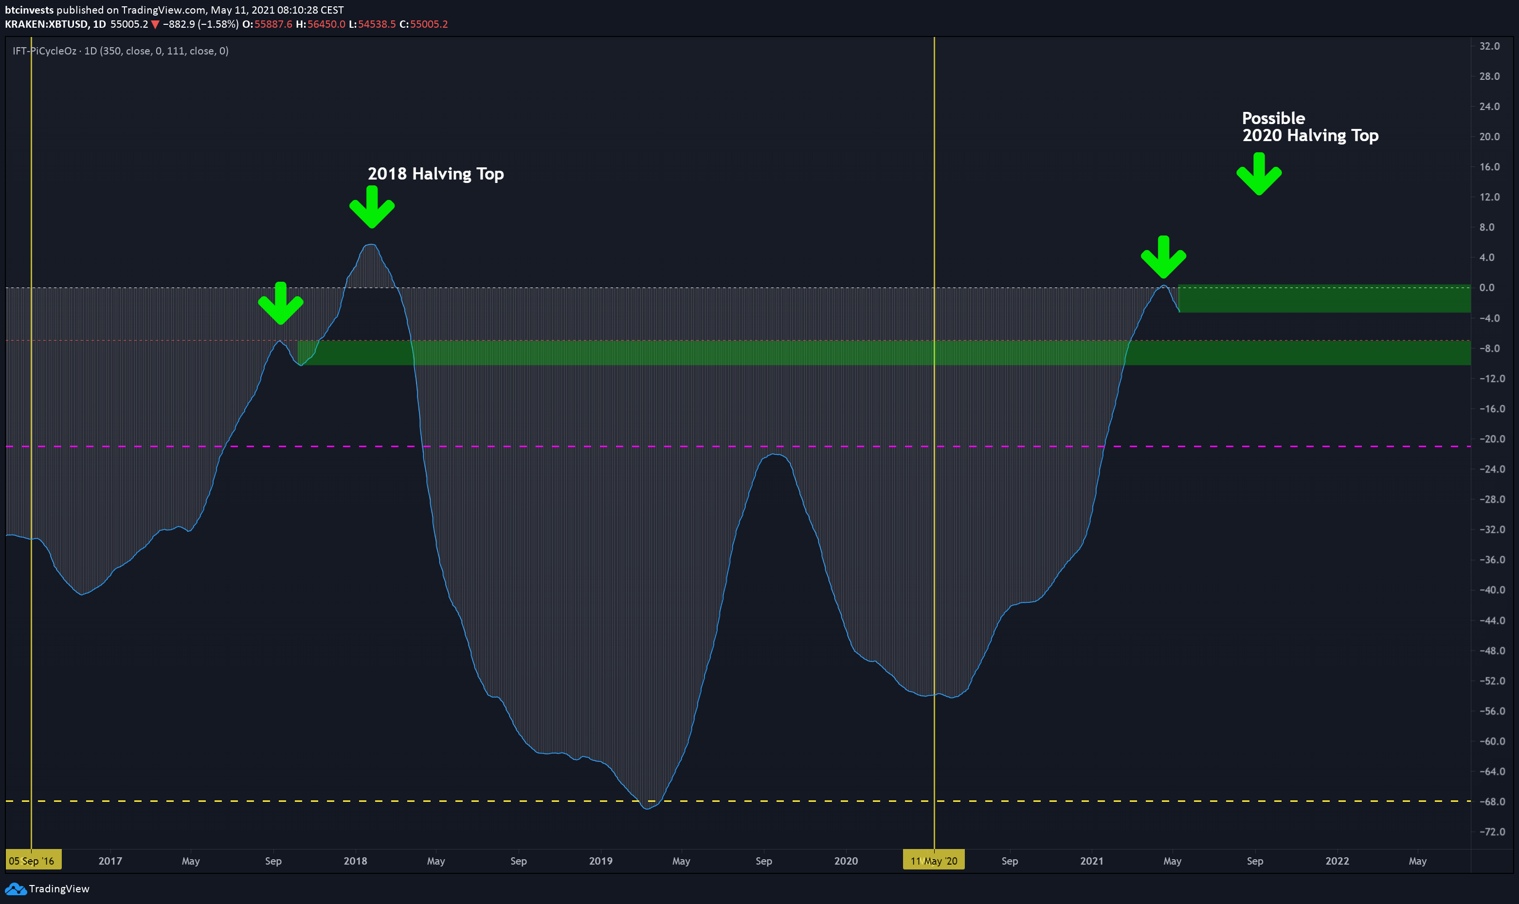Click the 2017 time axis label

pos(110,861)
